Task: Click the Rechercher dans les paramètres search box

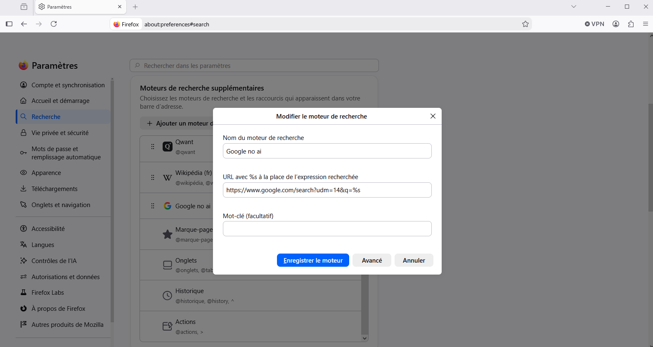Action: click(x=254, y=65)
